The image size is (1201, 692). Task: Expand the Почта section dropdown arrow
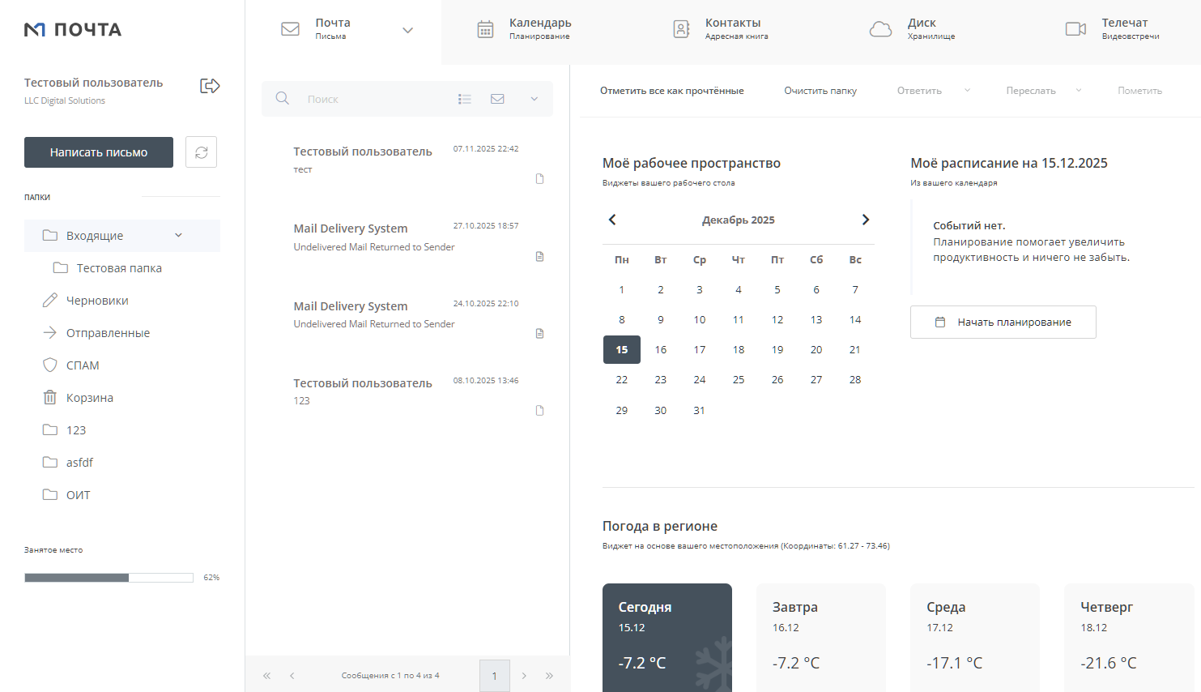click(x=407, y=31)
